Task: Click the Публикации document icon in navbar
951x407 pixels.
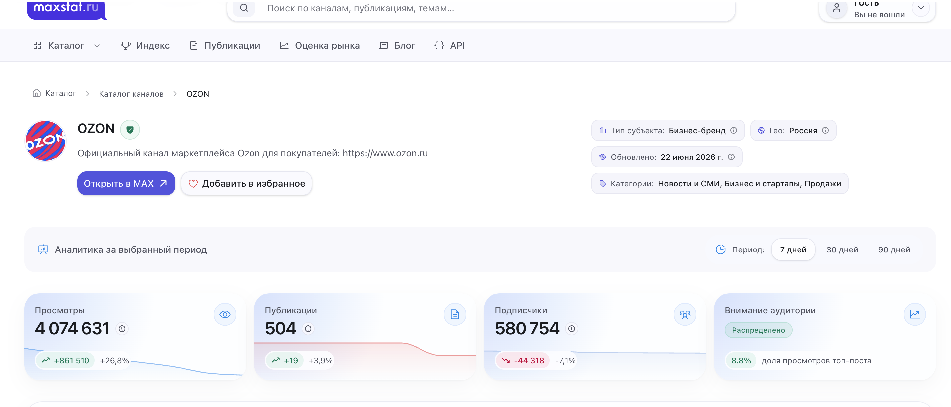Action: click(194, 45)
